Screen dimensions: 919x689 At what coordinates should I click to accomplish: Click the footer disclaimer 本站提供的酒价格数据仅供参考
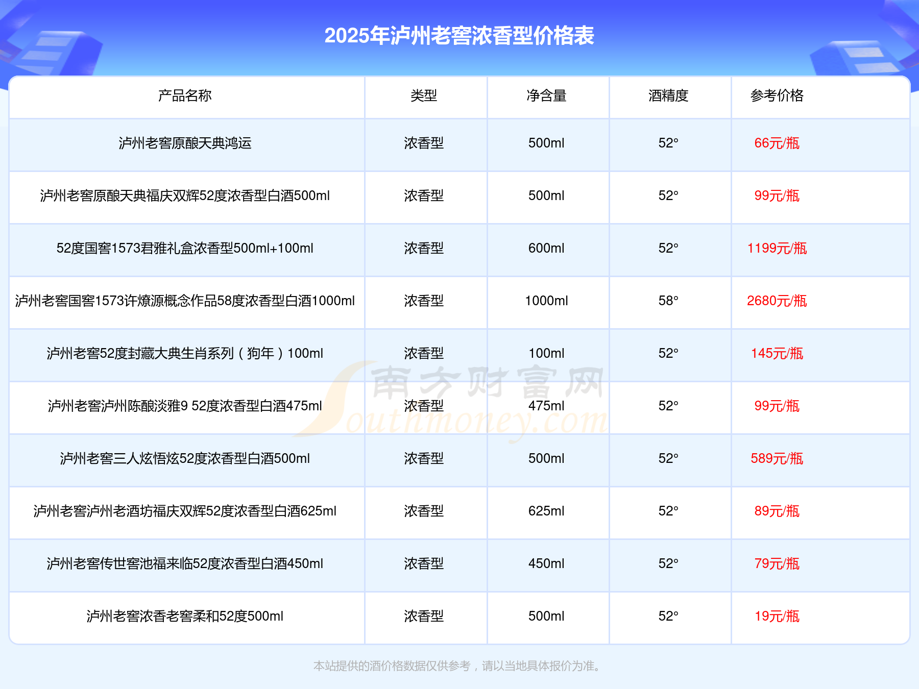tap(392, 666)
